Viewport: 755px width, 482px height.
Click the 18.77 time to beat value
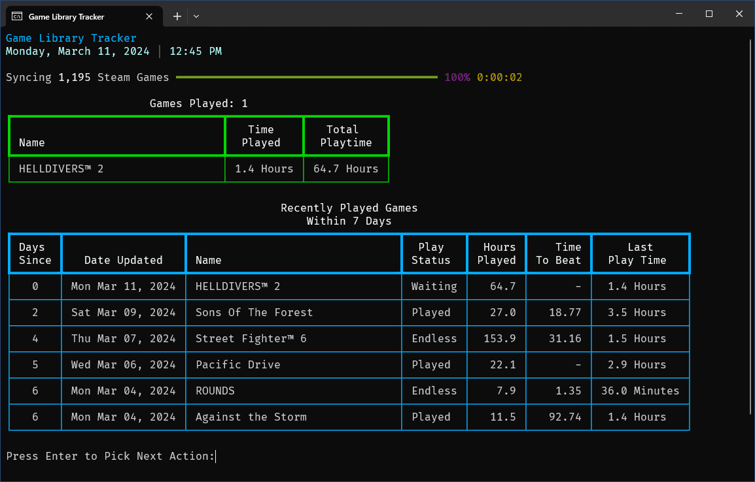pos(565,312)
